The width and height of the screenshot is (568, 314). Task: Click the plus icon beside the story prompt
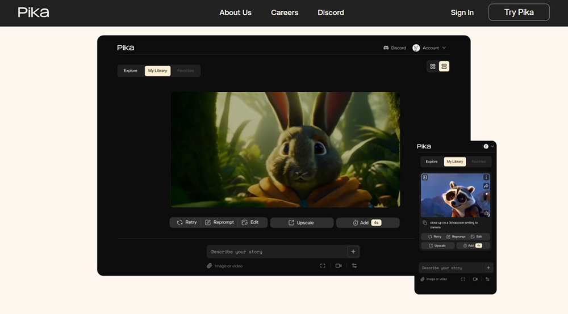353,252
